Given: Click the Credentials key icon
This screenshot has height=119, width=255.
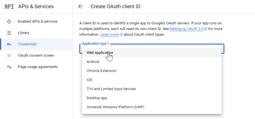Looking at the screenshot, I should [9, 44].
